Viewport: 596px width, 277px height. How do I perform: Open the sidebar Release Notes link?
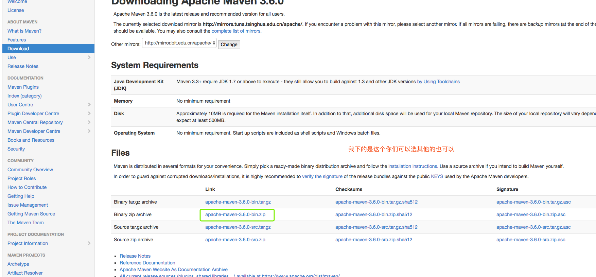[23, 66]
